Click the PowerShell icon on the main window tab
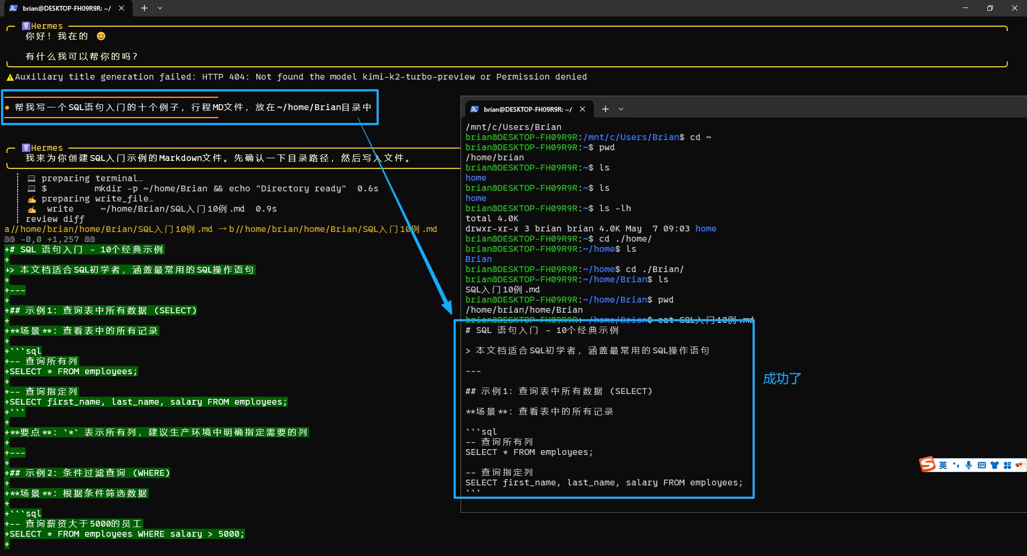The height and width of the screenshot is (556, 1027). click(x=13, y=8)
